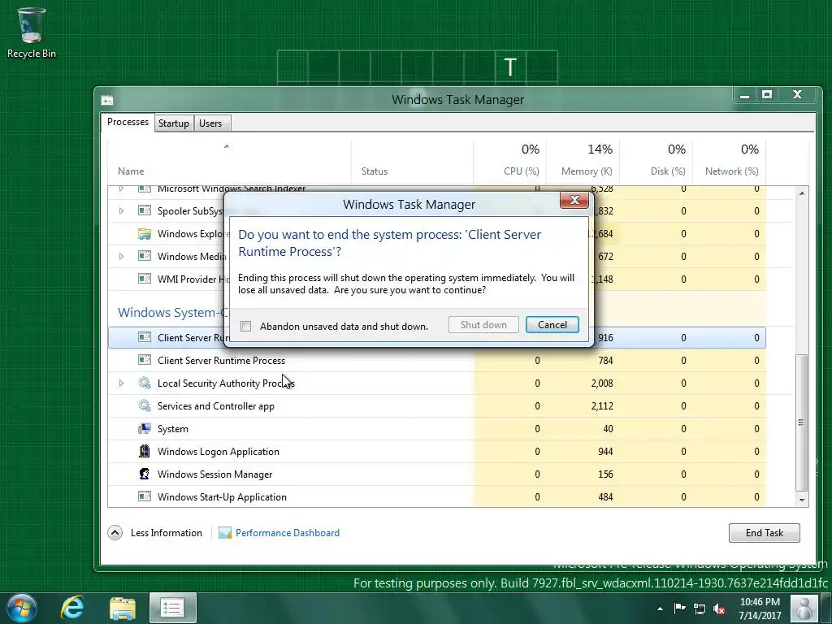This screenshot has width=832, height=624.
Task: Click System process icon
Action: pyautogui.click(x=145, y=429)
